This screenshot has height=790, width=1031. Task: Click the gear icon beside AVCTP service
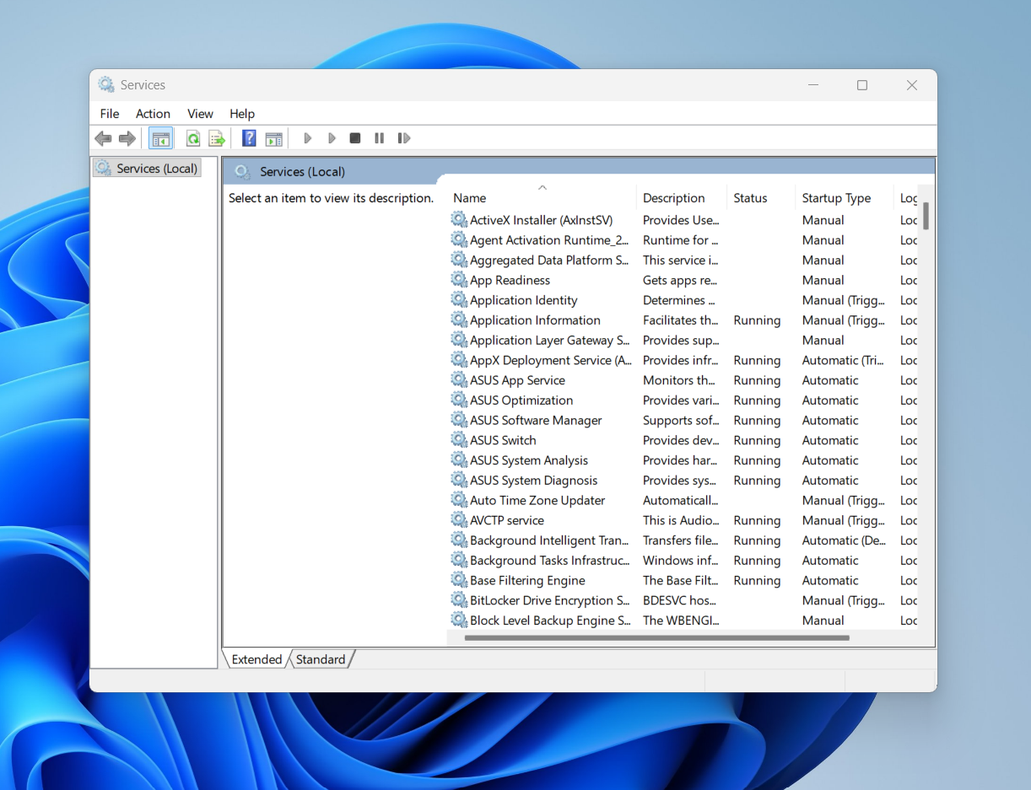click(459, 520)
